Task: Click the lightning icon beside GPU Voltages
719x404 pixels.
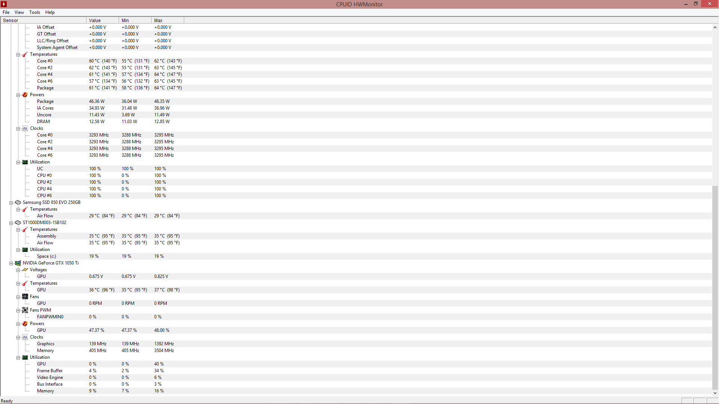Action: (x=25, y=270)
